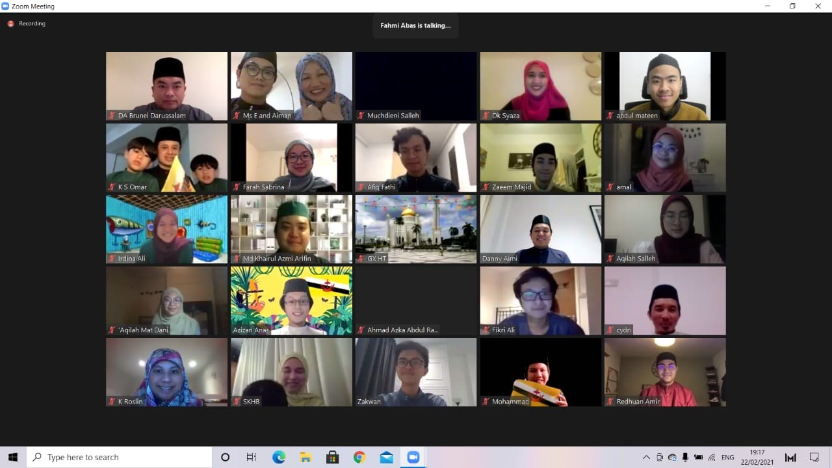This screenshot has height=468, width=832.
Task: Click muted mic icon beside Muchdieni Salleh
Action: [x=361, y=116]
